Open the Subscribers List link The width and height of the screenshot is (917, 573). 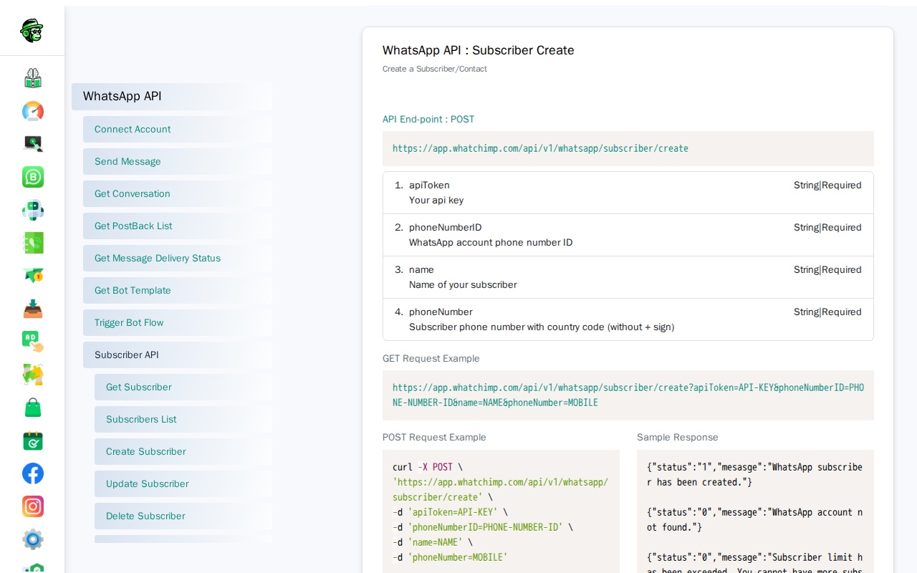click(183, 420)
